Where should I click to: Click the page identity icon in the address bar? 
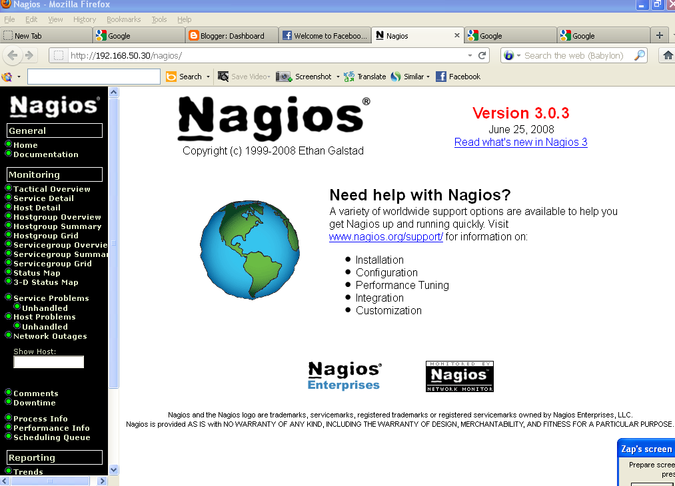click(59, 55)
